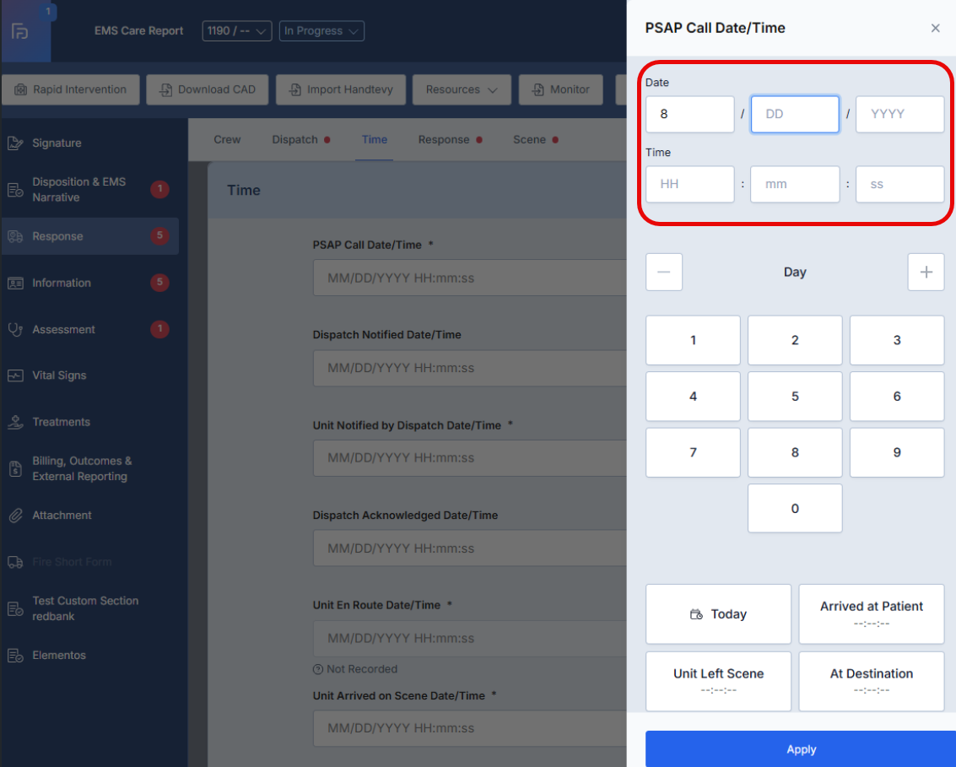Screen dimensions: 956x767
Task: Close the PSAP Call Date/Time panel
Action: tap(935, 28)
